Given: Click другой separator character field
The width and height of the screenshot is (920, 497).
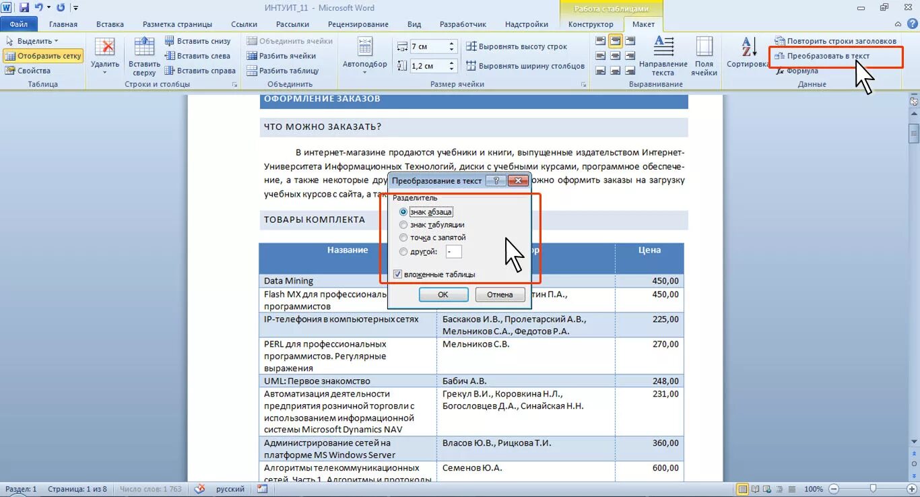Looking at the screenshot, I should coord(453,252).
